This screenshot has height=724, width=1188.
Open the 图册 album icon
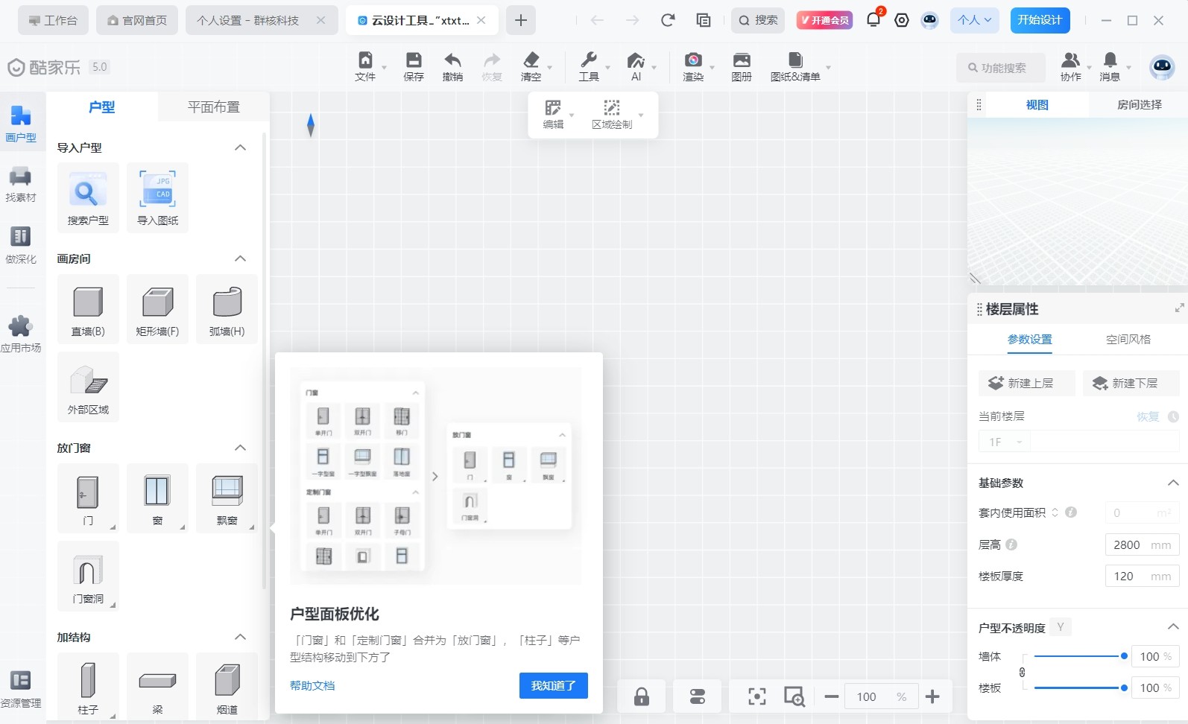[x=742, y=66]
